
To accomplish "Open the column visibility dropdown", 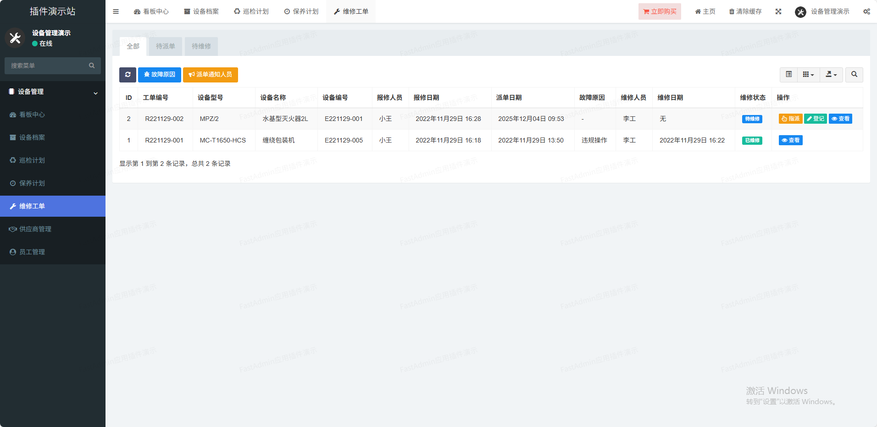I will 808,75.
